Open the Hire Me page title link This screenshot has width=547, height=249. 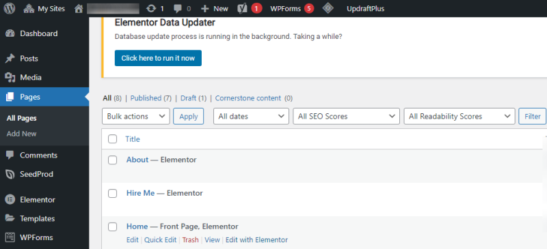[141, 193]
